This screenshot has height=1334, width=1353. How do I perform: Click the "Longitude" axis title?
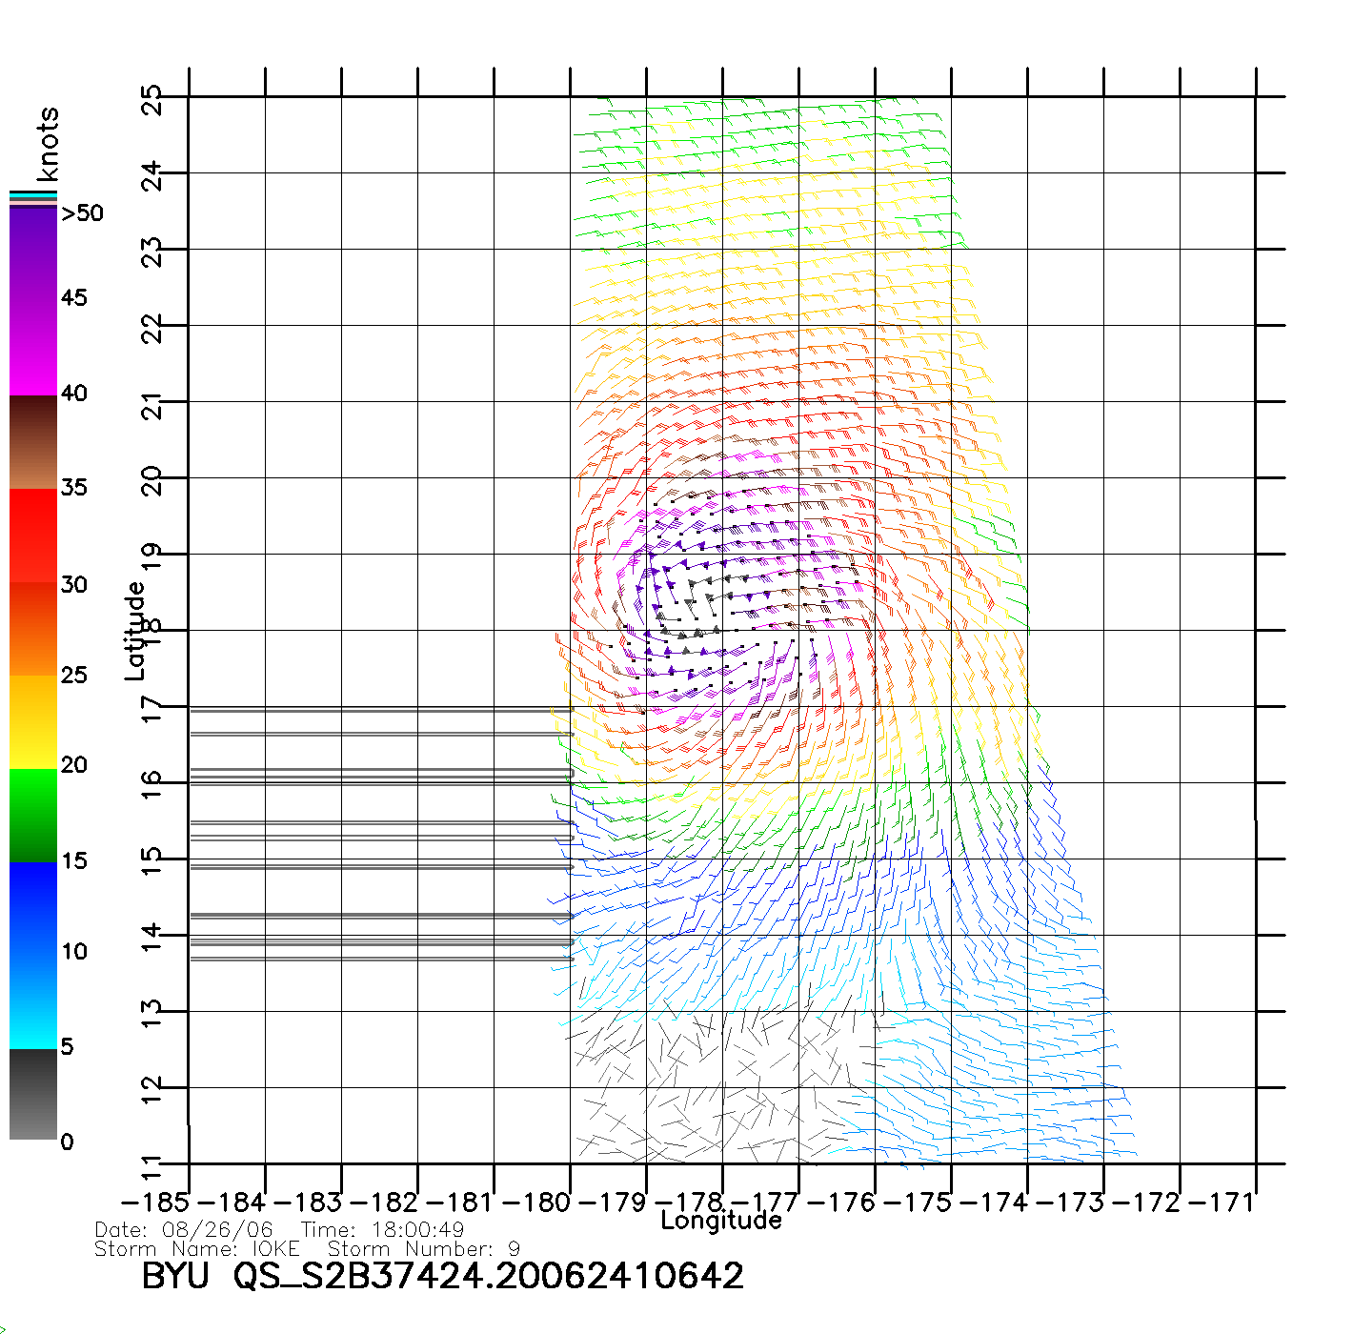[x=721, y=1221]
